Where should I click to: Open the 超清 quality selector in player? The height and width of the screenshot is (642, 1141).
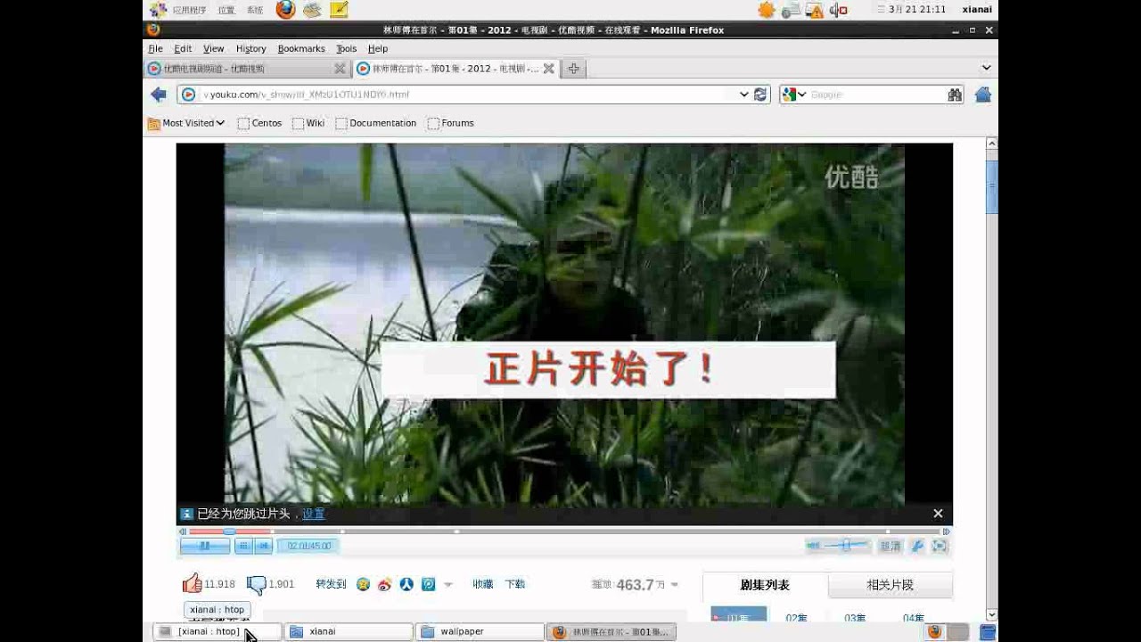point(891,546)
